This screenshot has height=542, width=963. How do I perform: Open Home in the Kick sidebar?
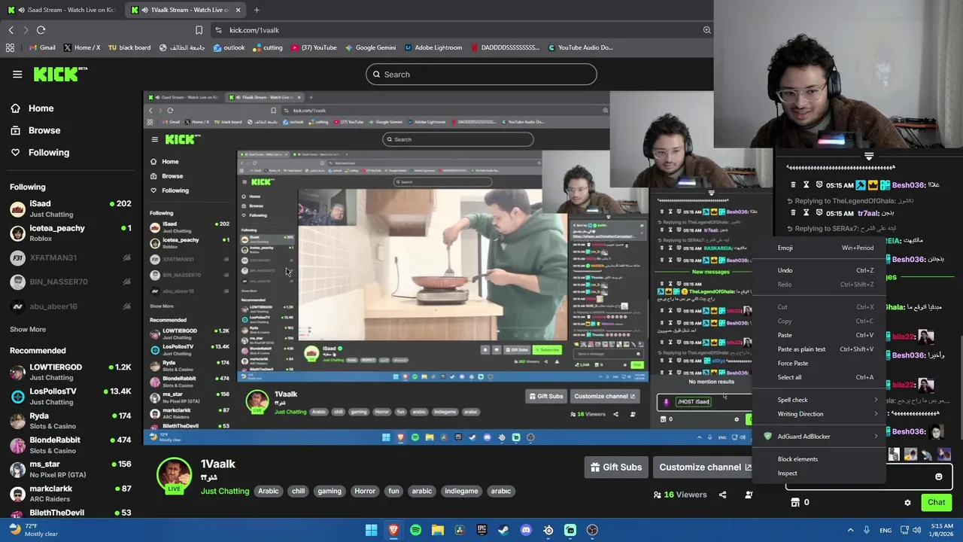tap(41, 108)
